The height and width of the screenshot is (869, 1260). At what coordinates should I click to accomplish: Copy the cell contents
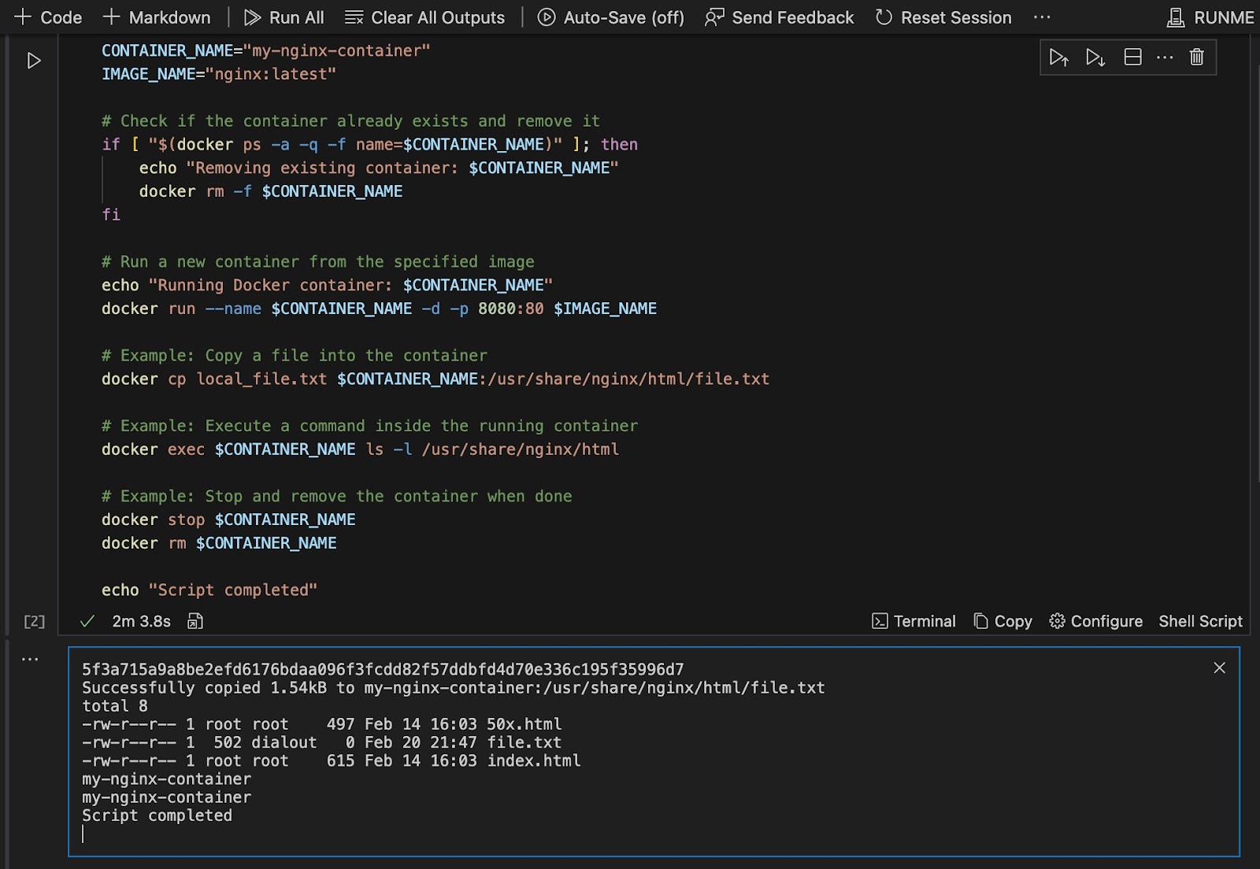[1002, 621]
